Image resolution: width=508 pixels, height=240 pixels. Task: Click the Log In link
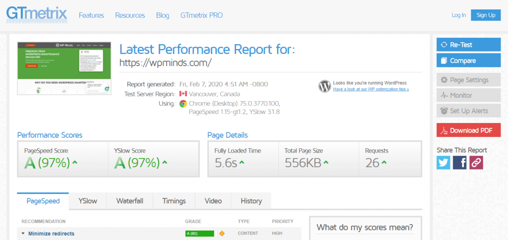point(459,15)
